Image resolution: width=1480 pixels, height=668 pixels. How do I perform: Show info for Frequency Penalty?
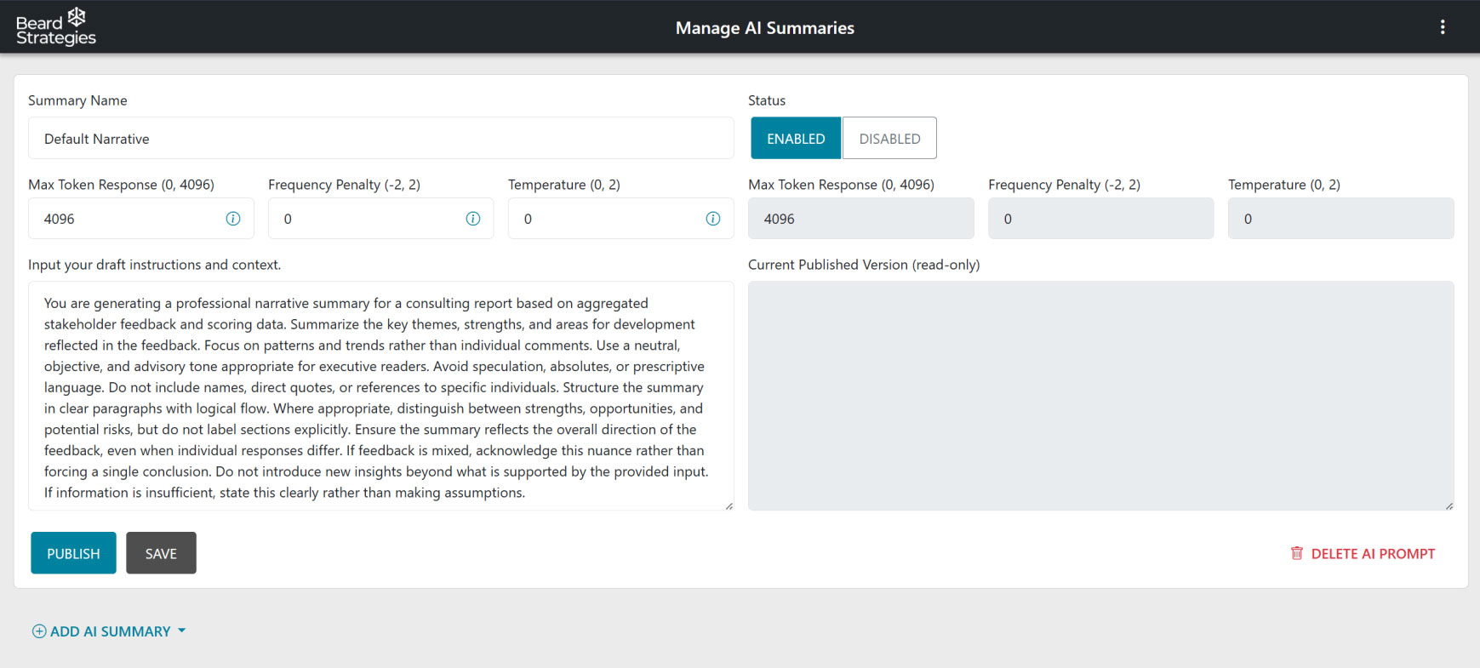tap(472, 219)
